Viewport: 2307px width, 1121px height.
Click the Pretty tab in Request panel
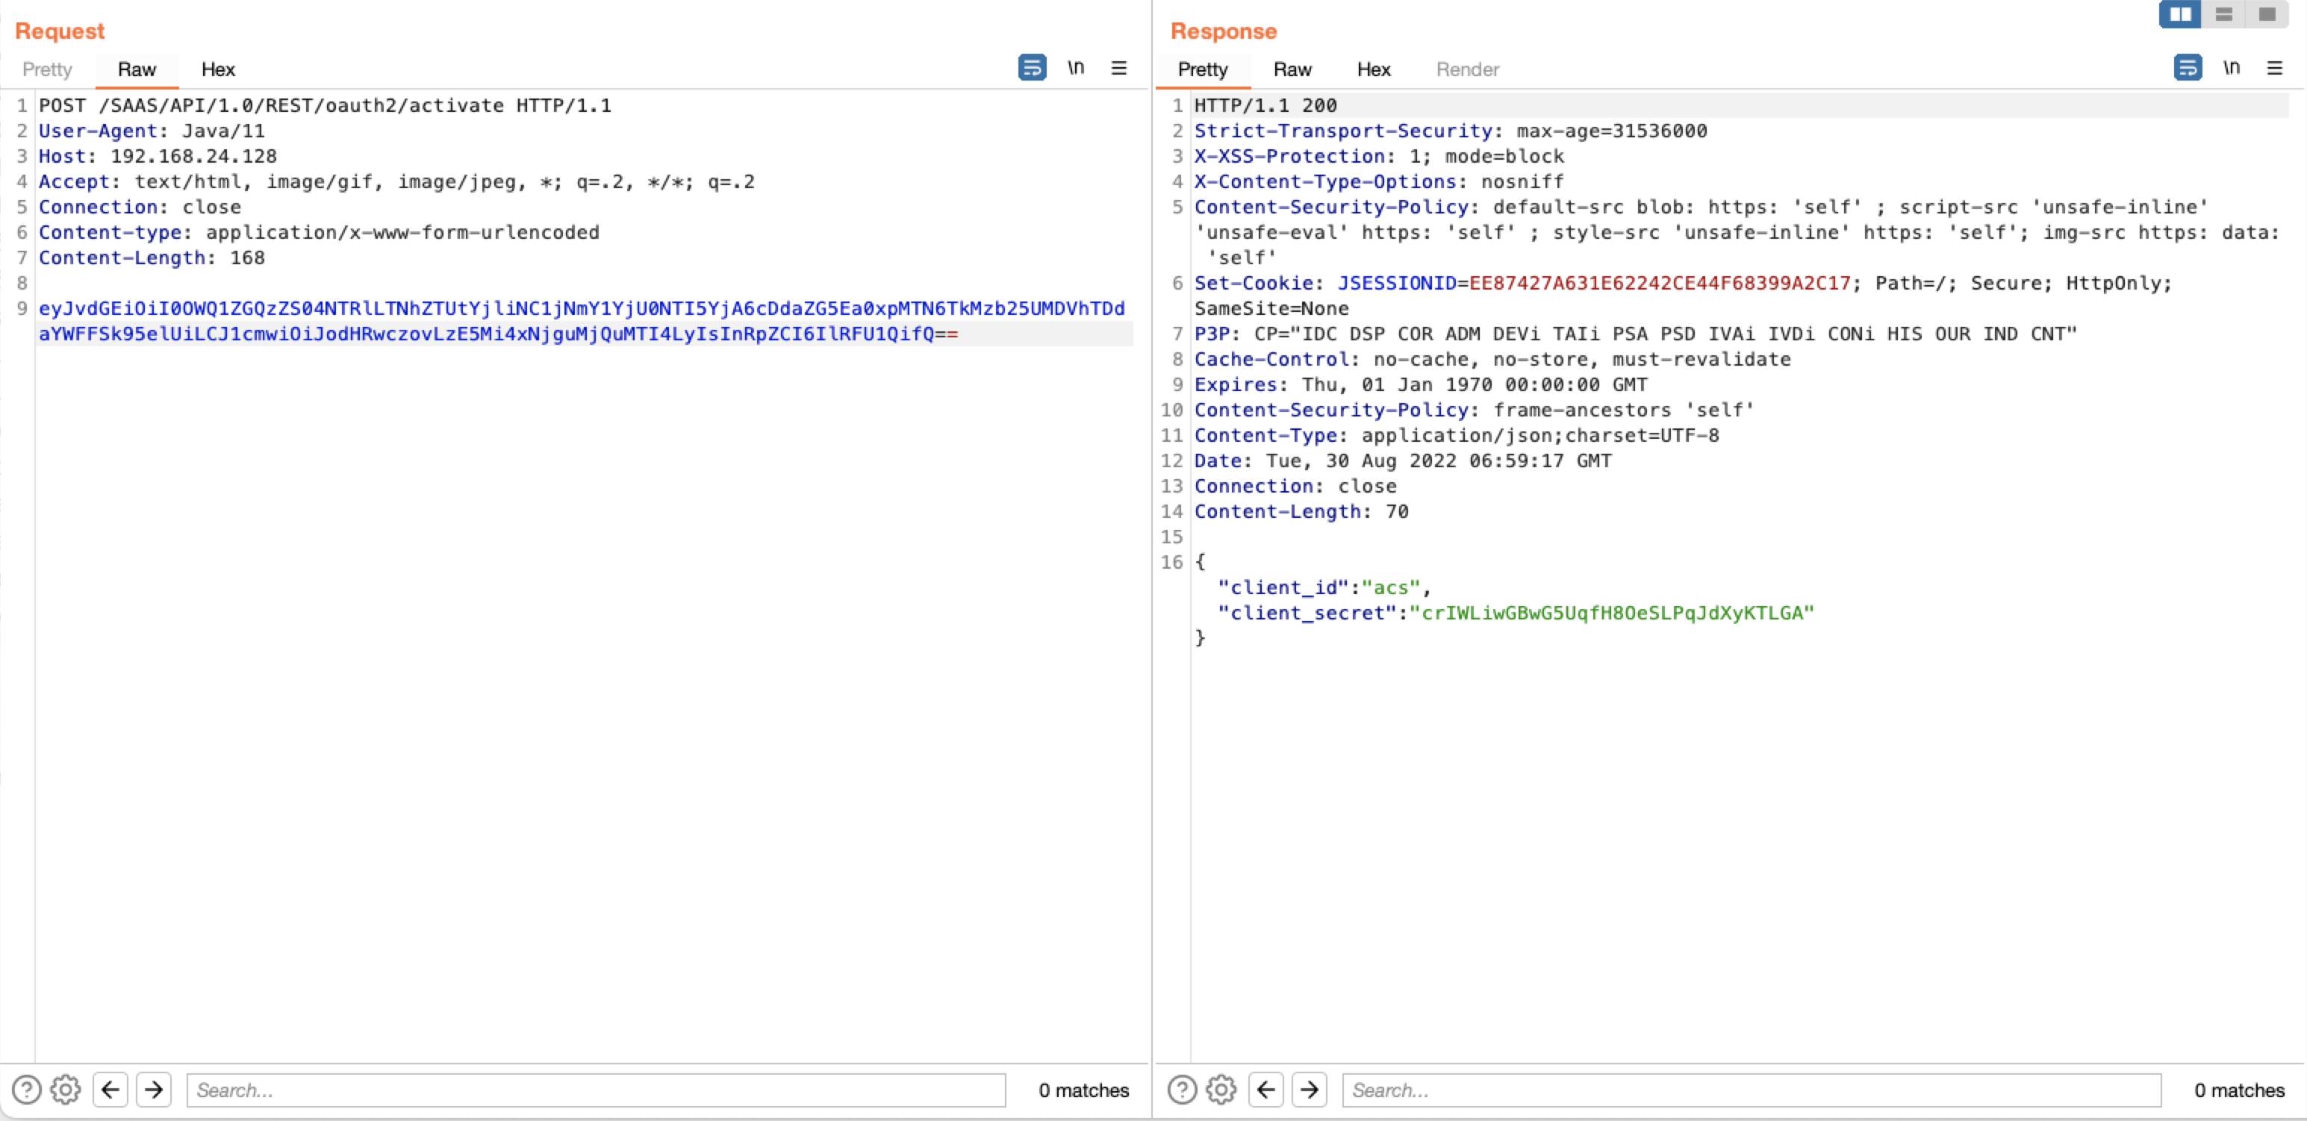[x=47, y=69]
